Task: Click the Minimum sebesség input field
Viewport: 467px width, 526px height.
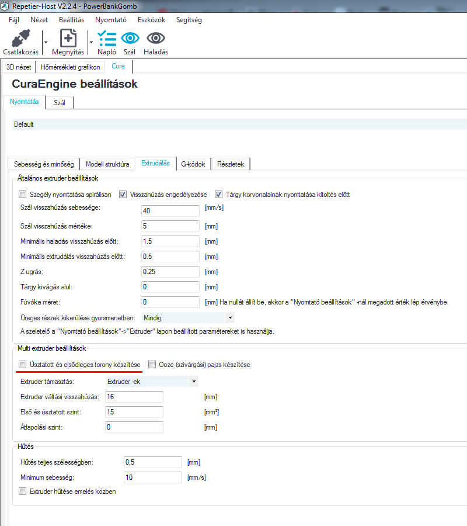Action: [x=153, y=477]
